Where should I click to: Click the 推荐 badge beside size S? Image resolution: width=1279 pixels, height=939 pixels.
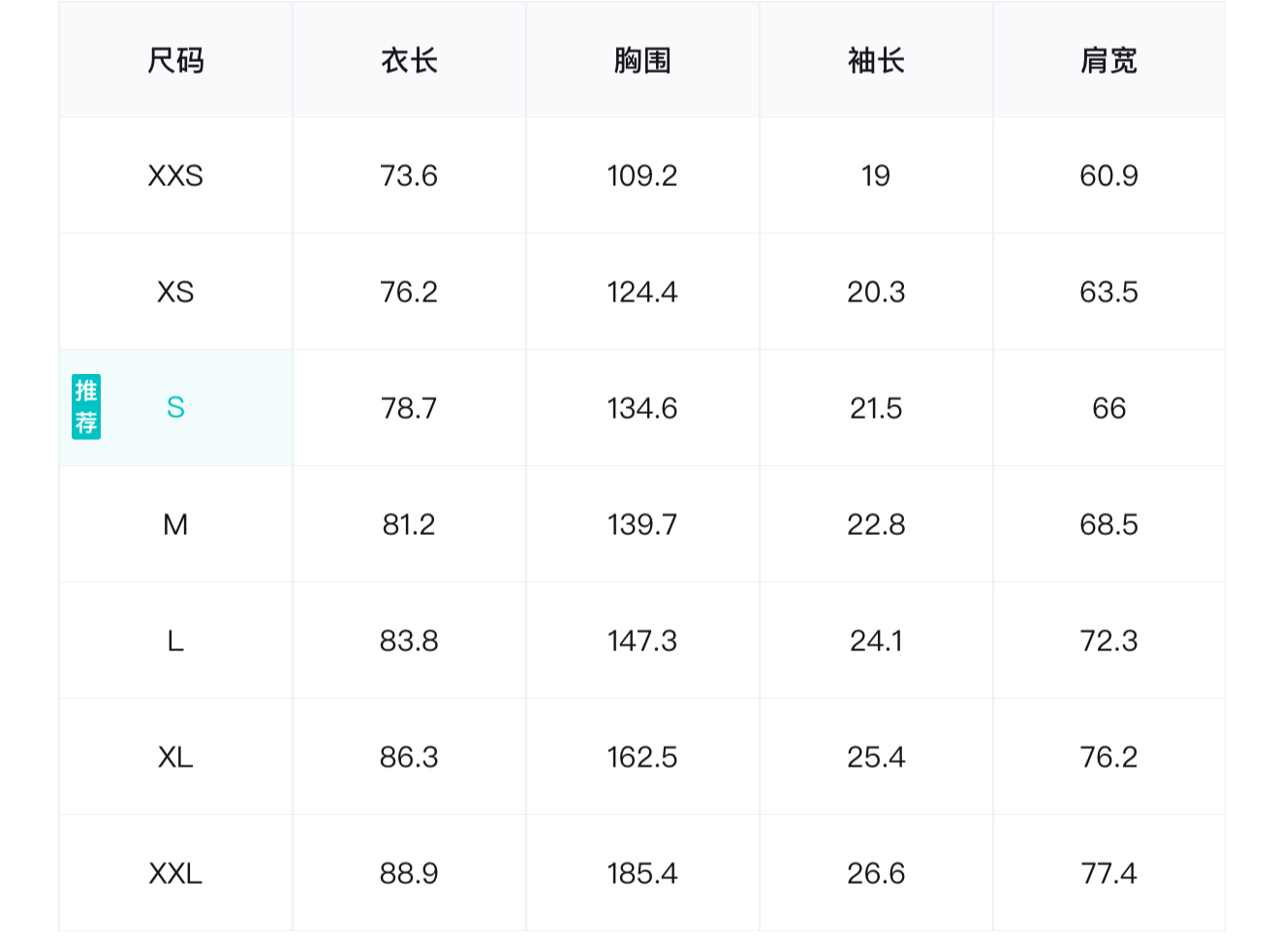(x=86, y=407)
